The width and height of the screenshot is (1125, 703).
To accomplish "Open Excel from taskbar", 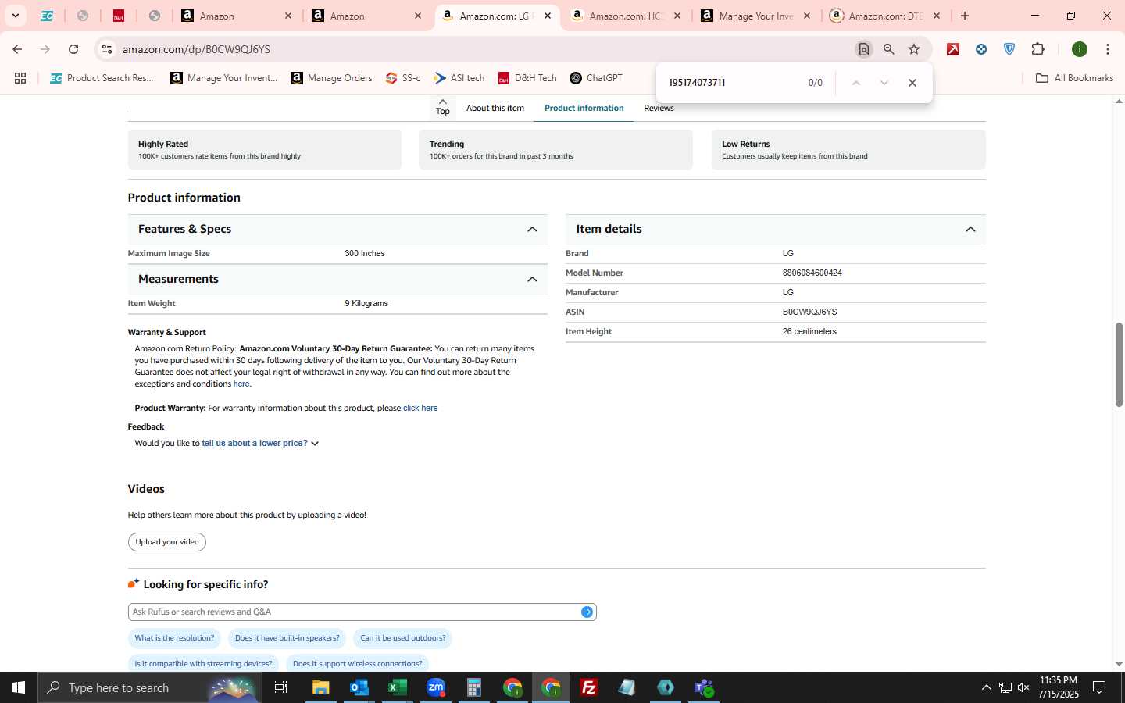I will tap(397, 687).
